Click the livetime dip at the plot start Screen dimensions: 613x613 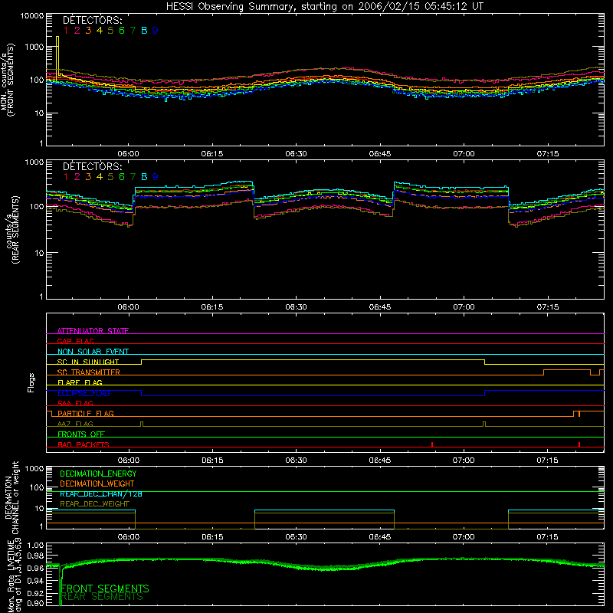pyautogui.click(x=61, y=585)
